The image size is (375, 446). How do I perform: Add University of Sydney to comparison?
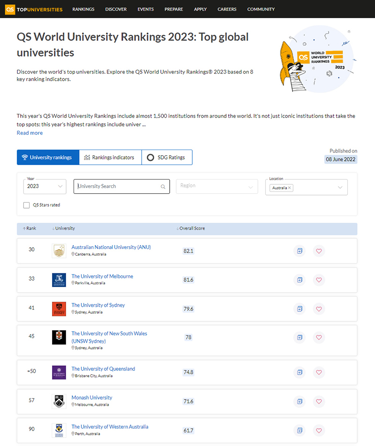click(300, 309)
